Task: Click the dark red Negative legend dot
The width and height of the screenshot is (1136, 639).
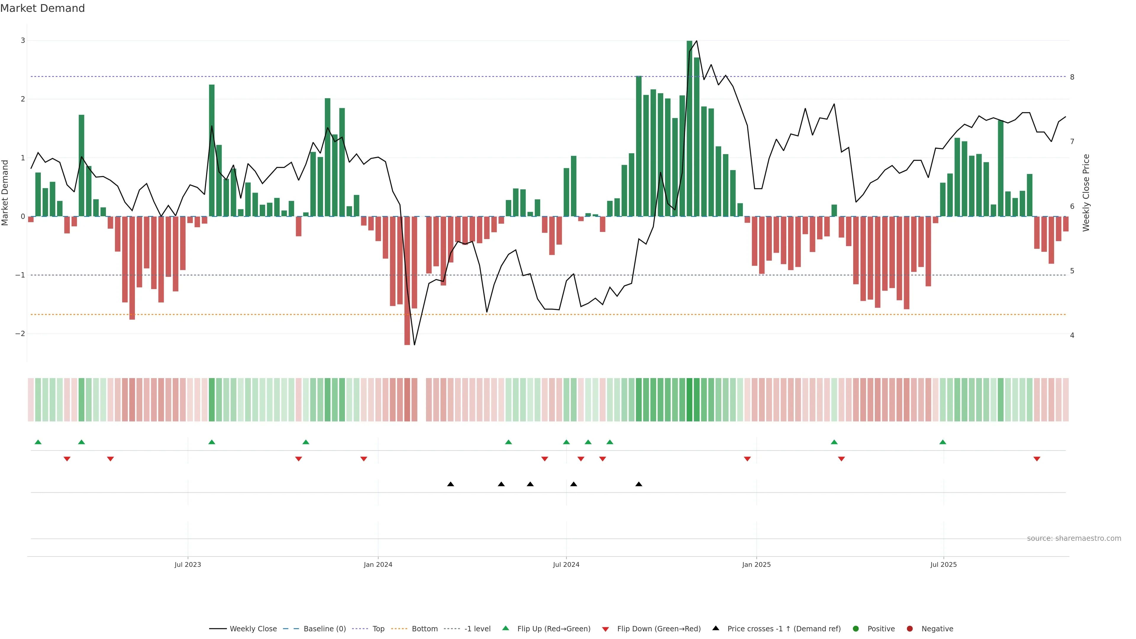Action: [910, 629]
